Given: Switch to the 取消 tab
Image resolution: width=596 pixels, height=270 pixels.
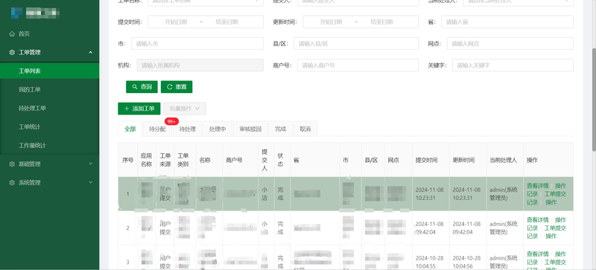Looking at the screenshot, I should click(305, 129).
